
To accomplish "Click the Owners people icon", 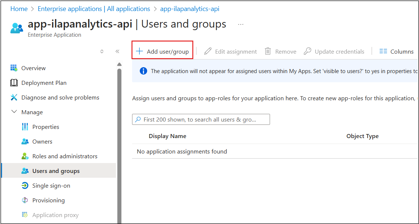I will point(25,142).
